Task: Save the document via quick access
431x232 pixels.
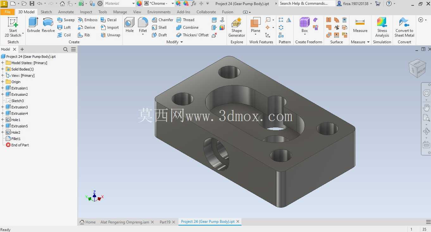Action: tap(32, 3)
